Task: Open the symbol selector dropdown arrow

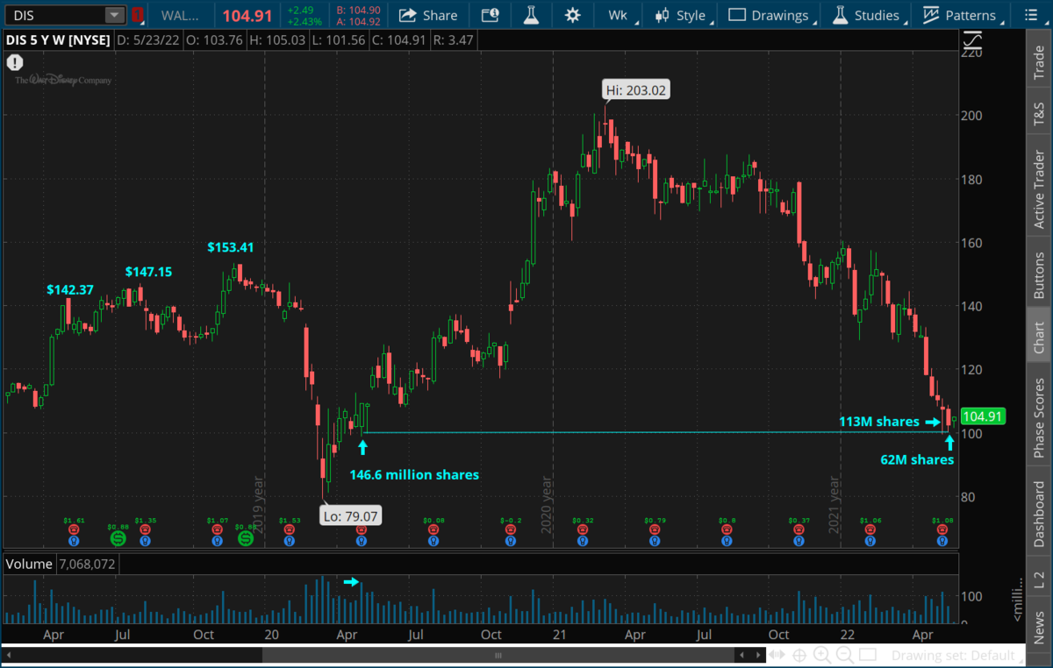Action: (115, 15)
